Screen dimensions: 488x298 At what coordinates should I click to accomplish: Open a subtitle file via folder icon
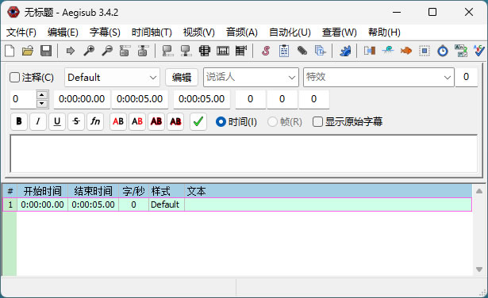(x=28, y=51)
